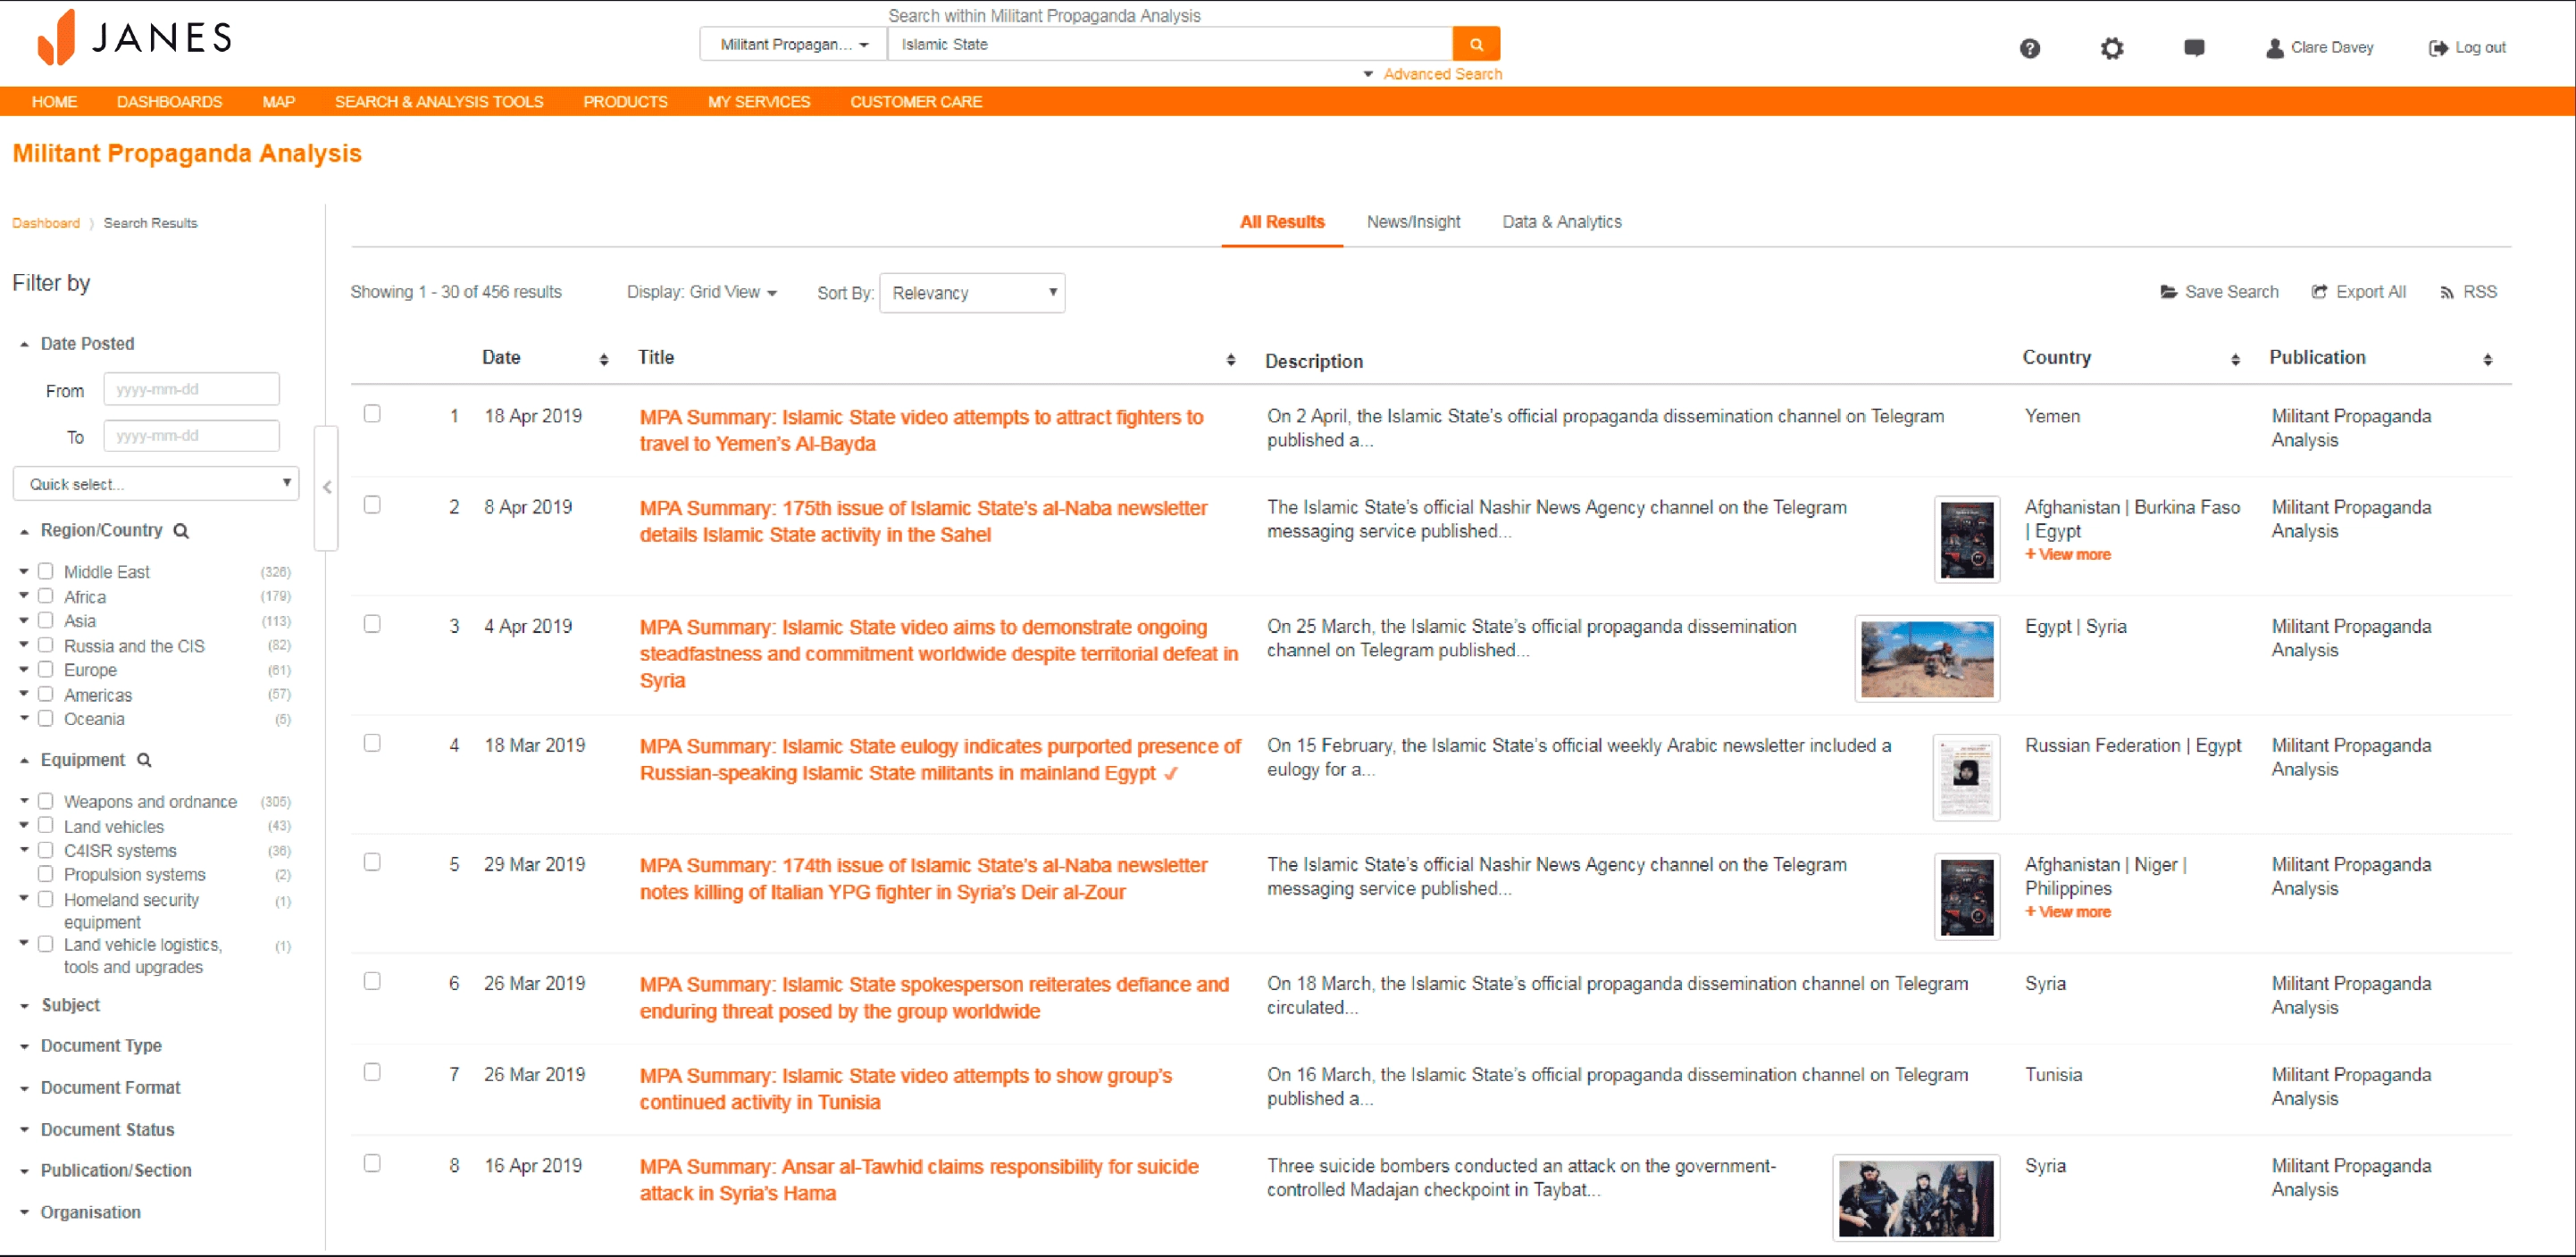
Task: Click the To date input field
Action: click(191, 437)
